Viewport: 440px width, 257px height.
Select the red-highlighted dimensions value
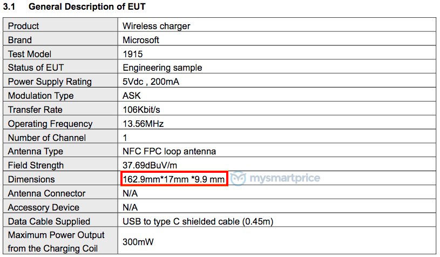pos(174,179)
